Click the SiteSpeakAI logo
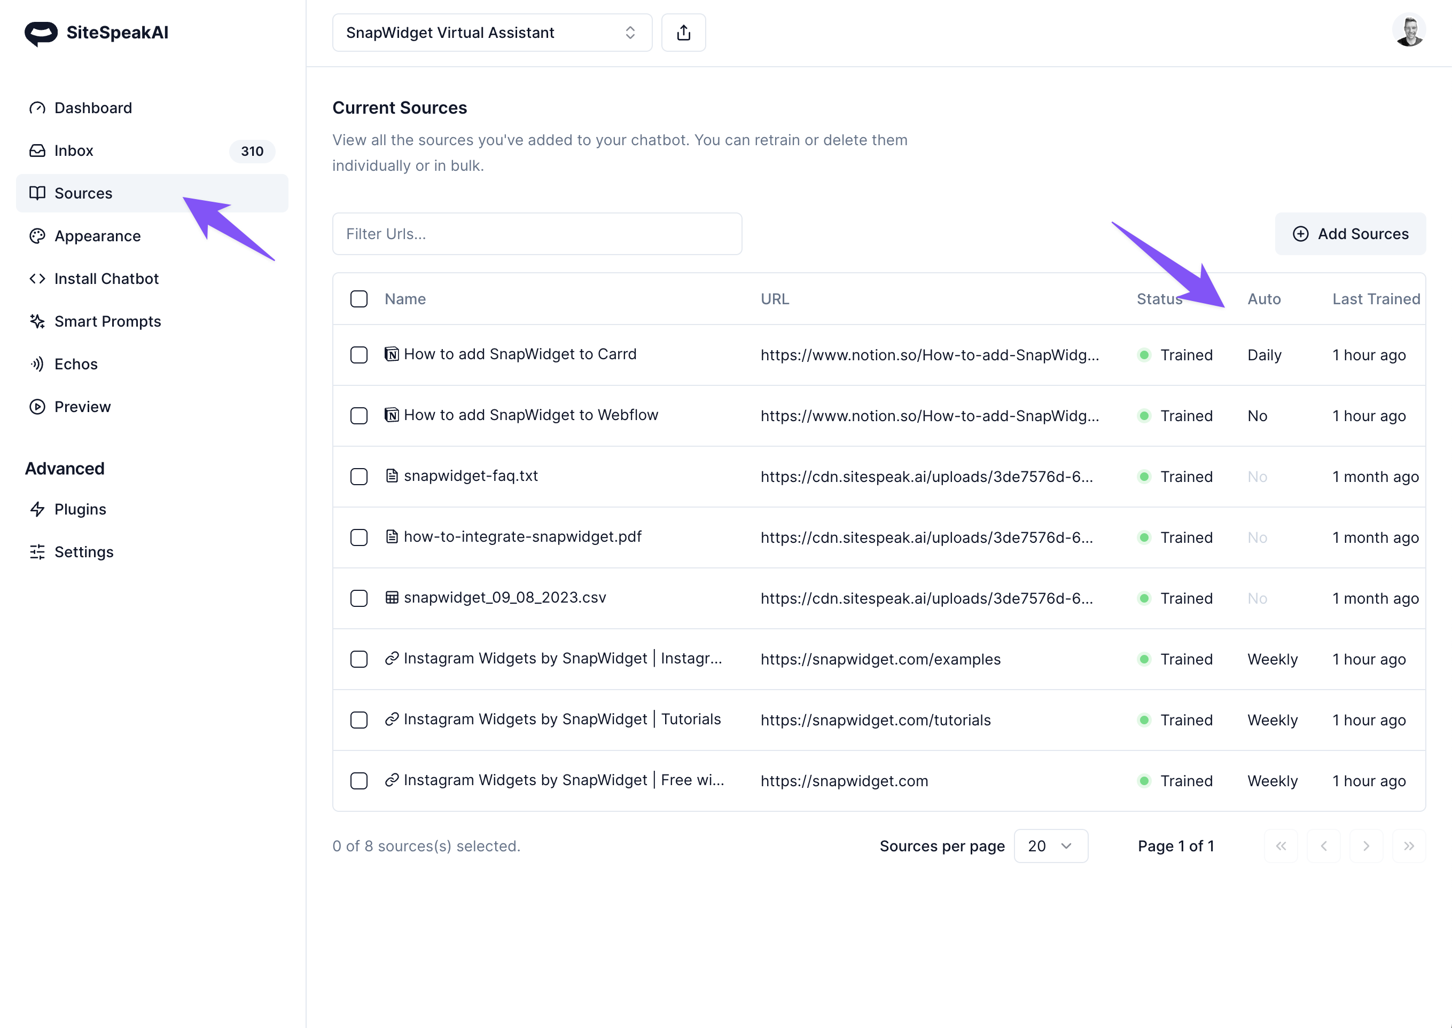 (96, 32)
